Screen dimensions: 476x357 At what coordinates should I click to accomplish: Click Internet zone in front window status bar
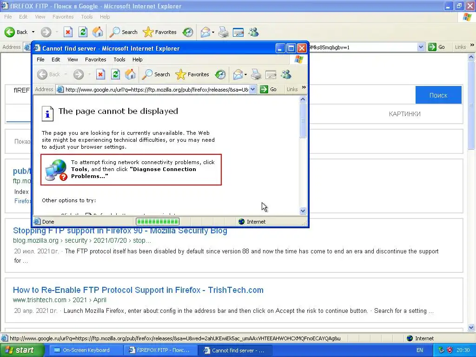[x=252, y=222]
